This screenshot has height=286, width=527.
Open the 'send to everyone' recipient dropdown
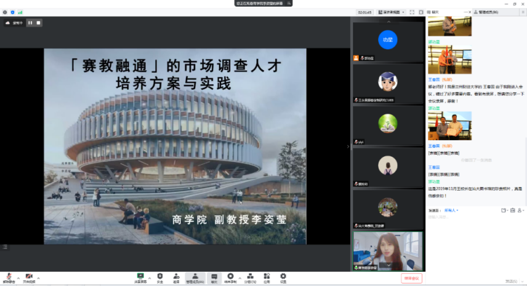(x=449, y=210)
